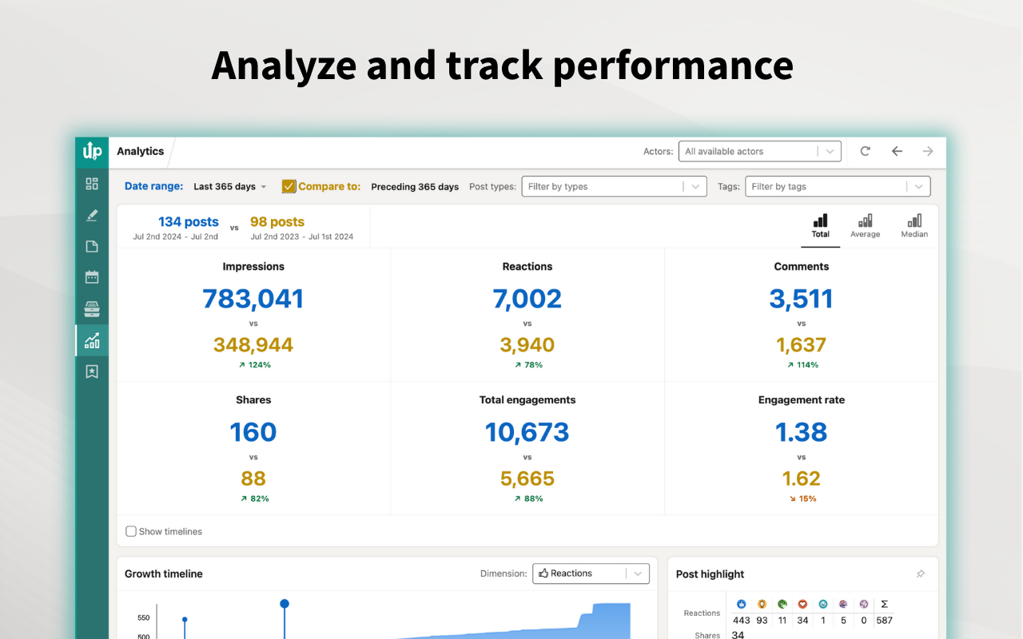Open the Filter by tags dropdown

click(x=838, y=186)
